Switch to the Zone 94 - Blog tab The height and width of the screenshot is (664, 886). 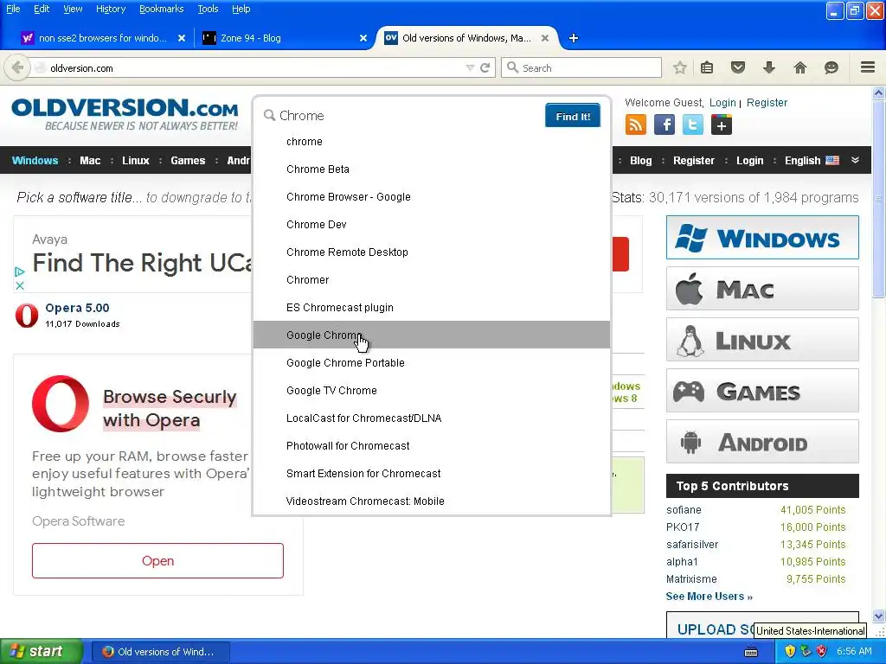tap(283, 38)
